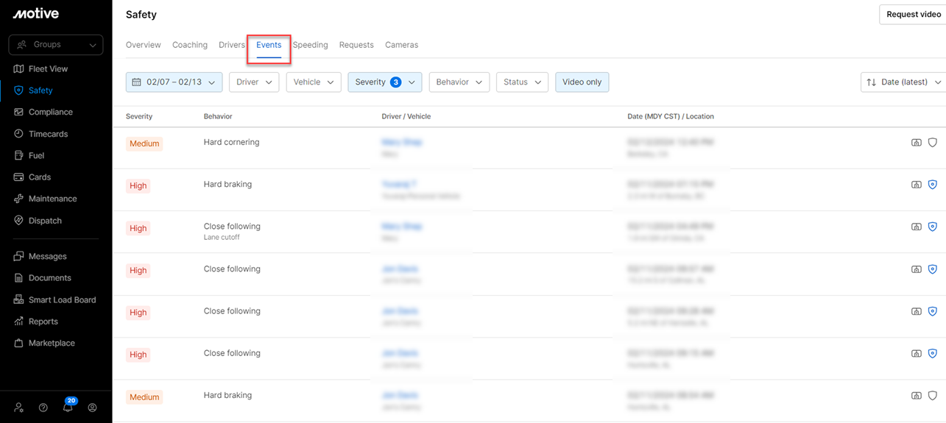The height and width of the screenshot is (423, 946).
Task: Expand the Groups selector in the sidebar
Action: coord(56,45)
